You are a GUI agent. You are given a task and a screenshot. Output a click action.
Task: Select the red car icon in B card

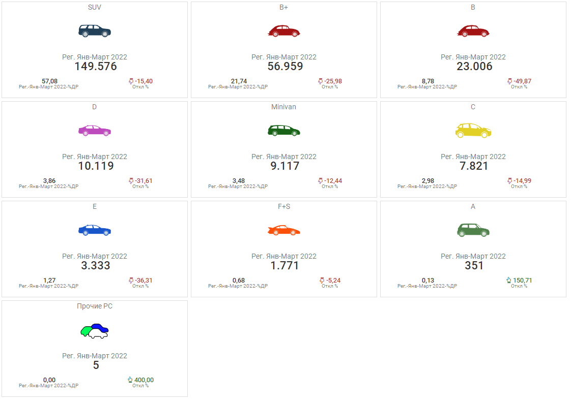click(473, 31)
